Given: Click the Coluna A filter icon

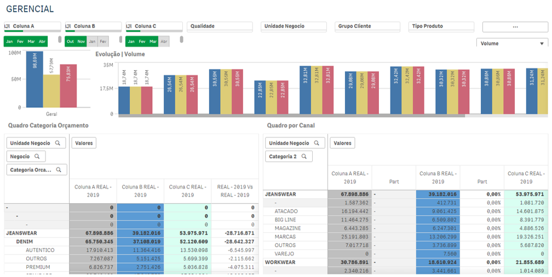Looking at the screenshot, I should click(7, 26).
